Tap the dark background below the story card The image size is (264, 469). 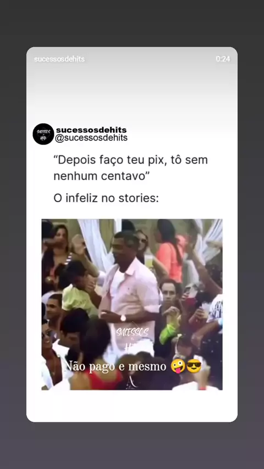(132, 446)
